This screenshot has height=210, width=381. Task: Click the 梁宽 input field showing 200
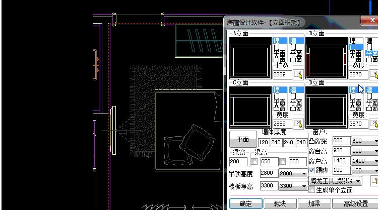pyautogui.click(x=238, y=162)
